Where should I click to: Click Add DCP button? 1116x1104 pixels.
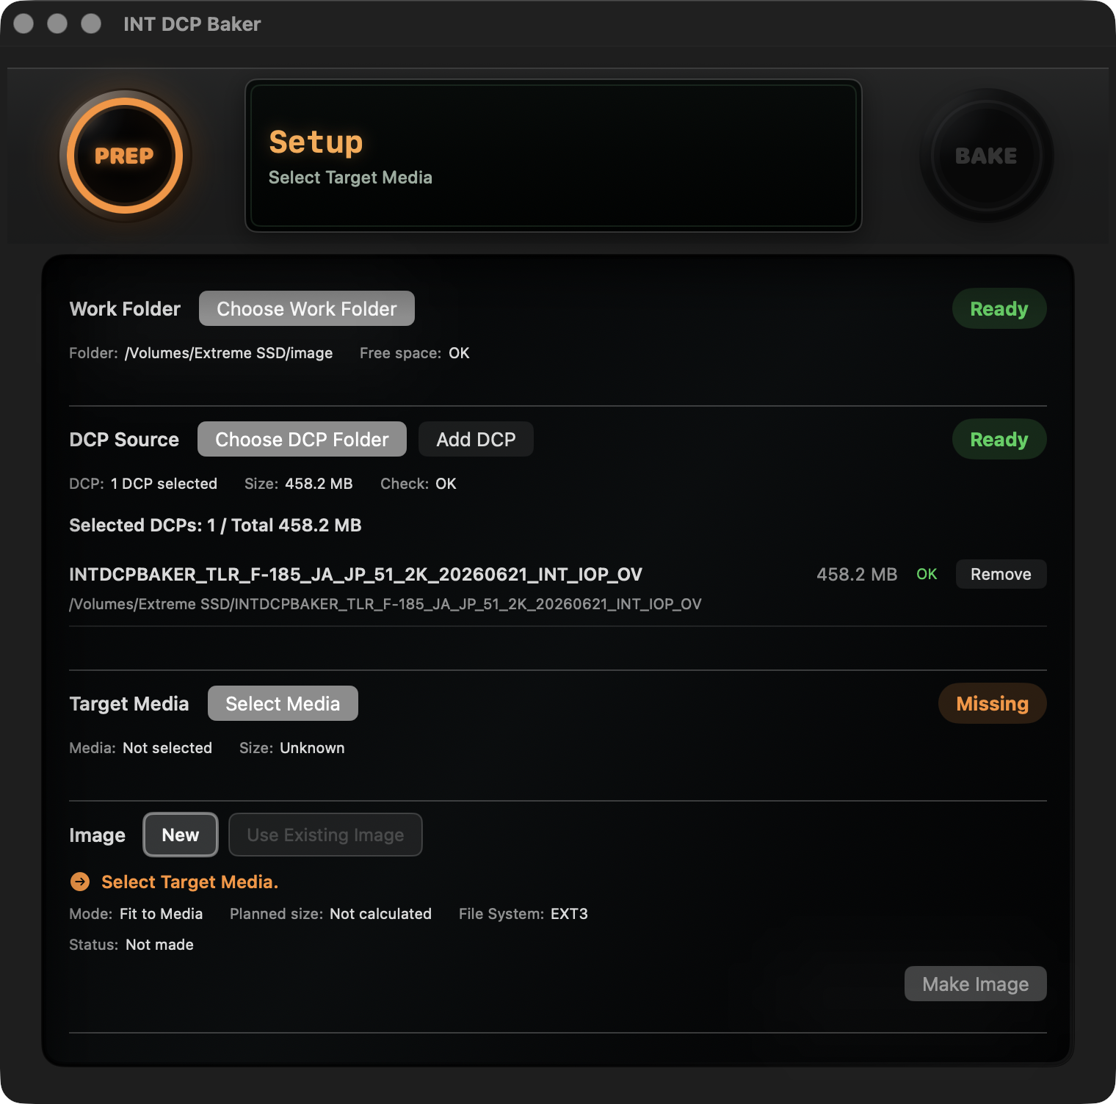[x=476, y=439]
